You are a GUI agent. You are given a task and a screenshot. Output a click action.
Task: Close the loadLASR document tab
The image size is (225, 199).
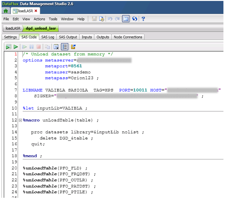tap(36, 11)
